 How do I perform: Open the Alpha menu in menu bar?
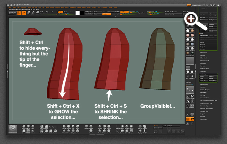(x=10, y=7)
